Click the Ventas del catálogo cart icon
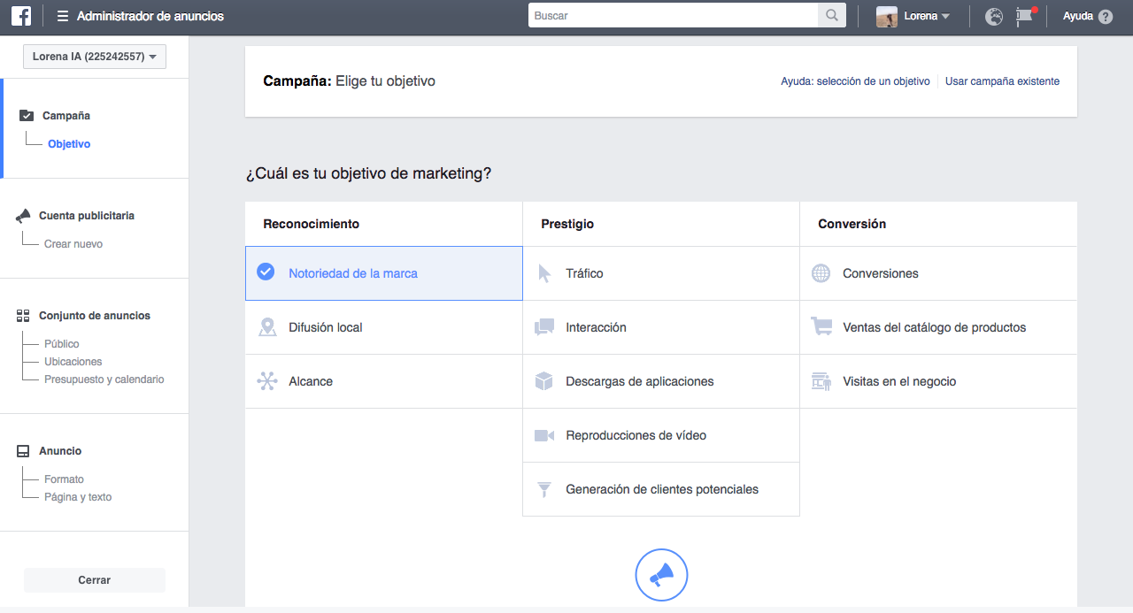The height and width of the screenshot is (613, 1133). pyautogui.click(x=821, y=326)
